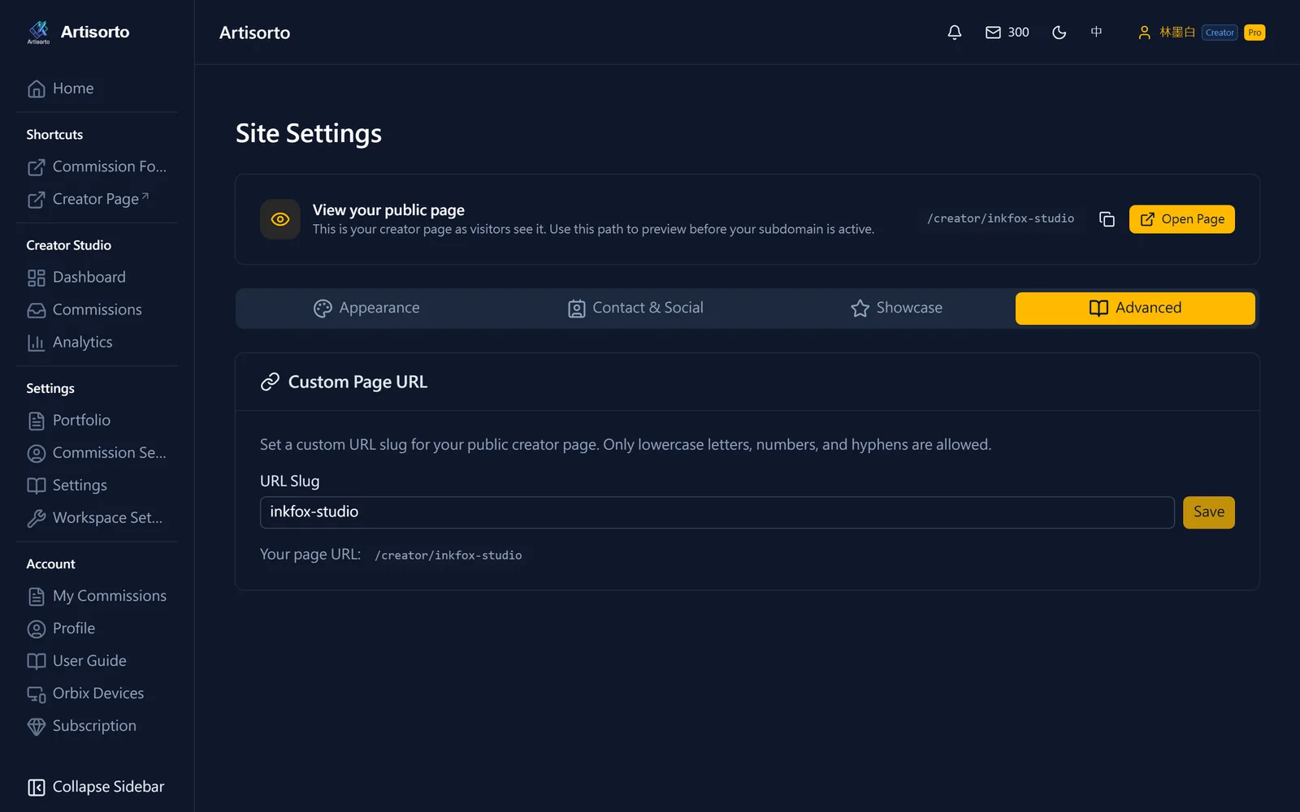The width and height of the screenshot is (1300, 812).
Task: Click the /creator/inkfox-studio path in the banner
Action: (x=1001, y=218)
